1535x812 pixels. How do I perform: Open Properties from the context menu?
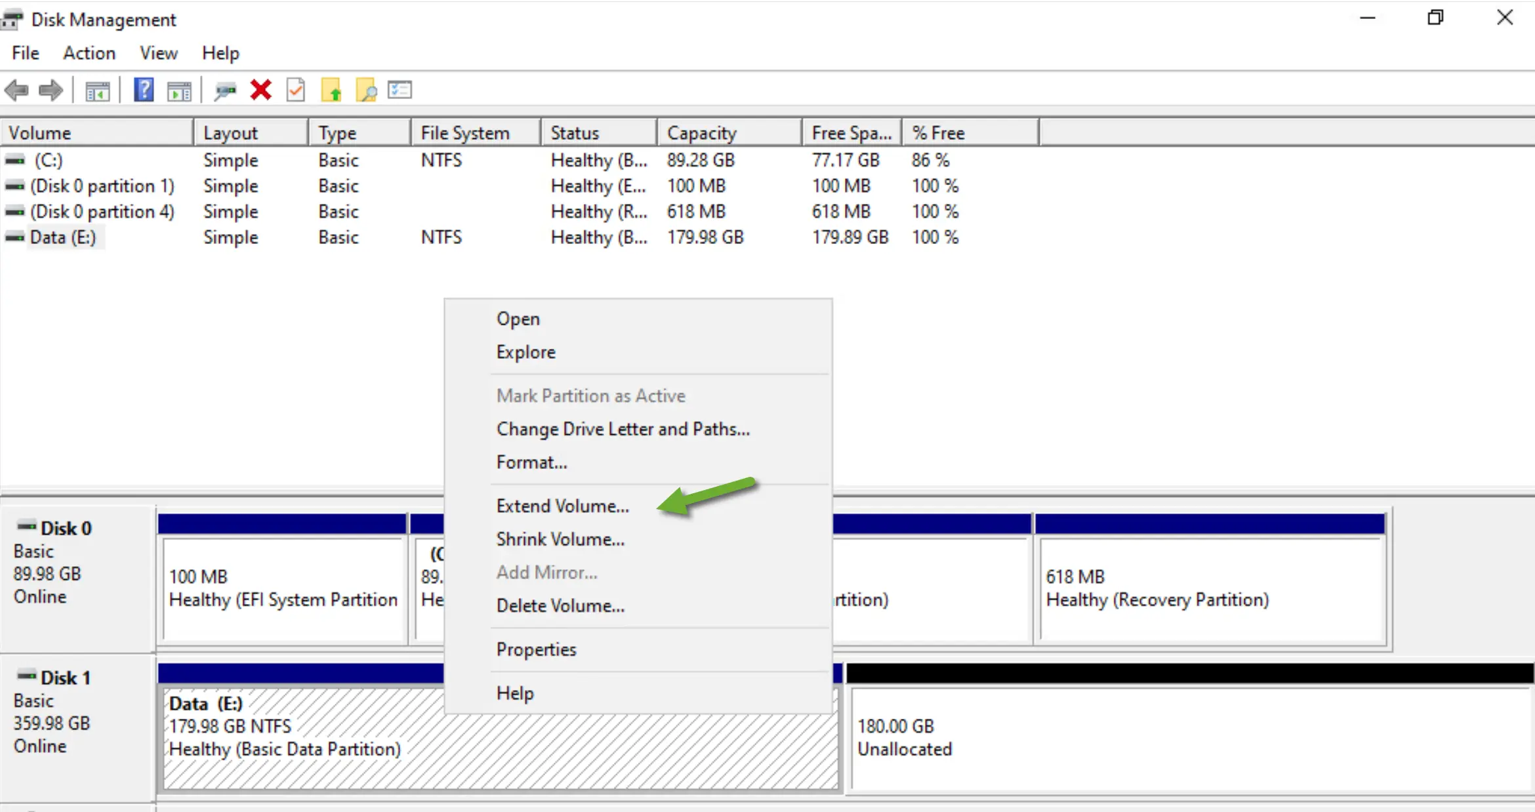coord(536,649)
